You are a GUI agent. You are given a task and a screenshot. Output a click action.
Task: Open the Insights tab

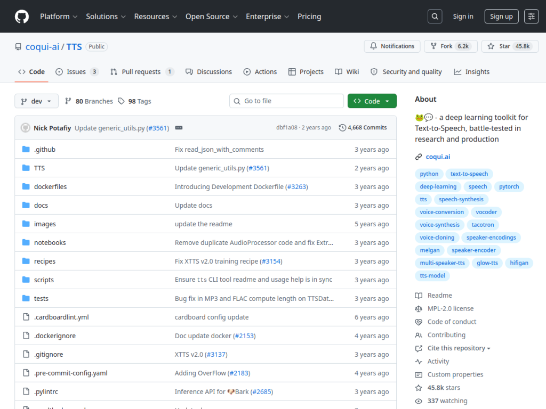click(471, 72)
